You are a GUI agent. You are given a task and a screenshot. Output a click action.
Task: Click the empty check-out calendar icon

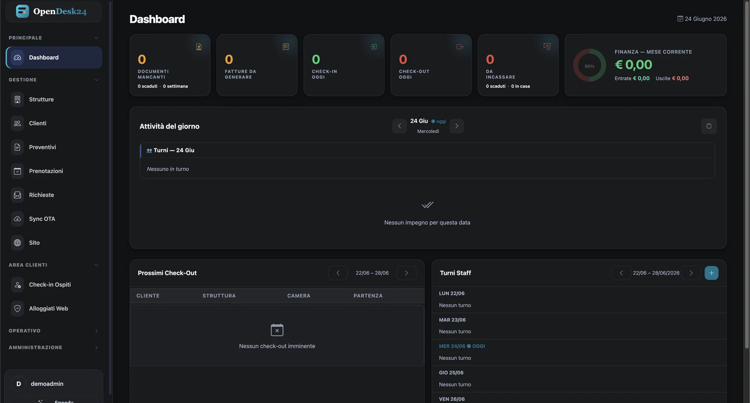[x=277, y=330]
